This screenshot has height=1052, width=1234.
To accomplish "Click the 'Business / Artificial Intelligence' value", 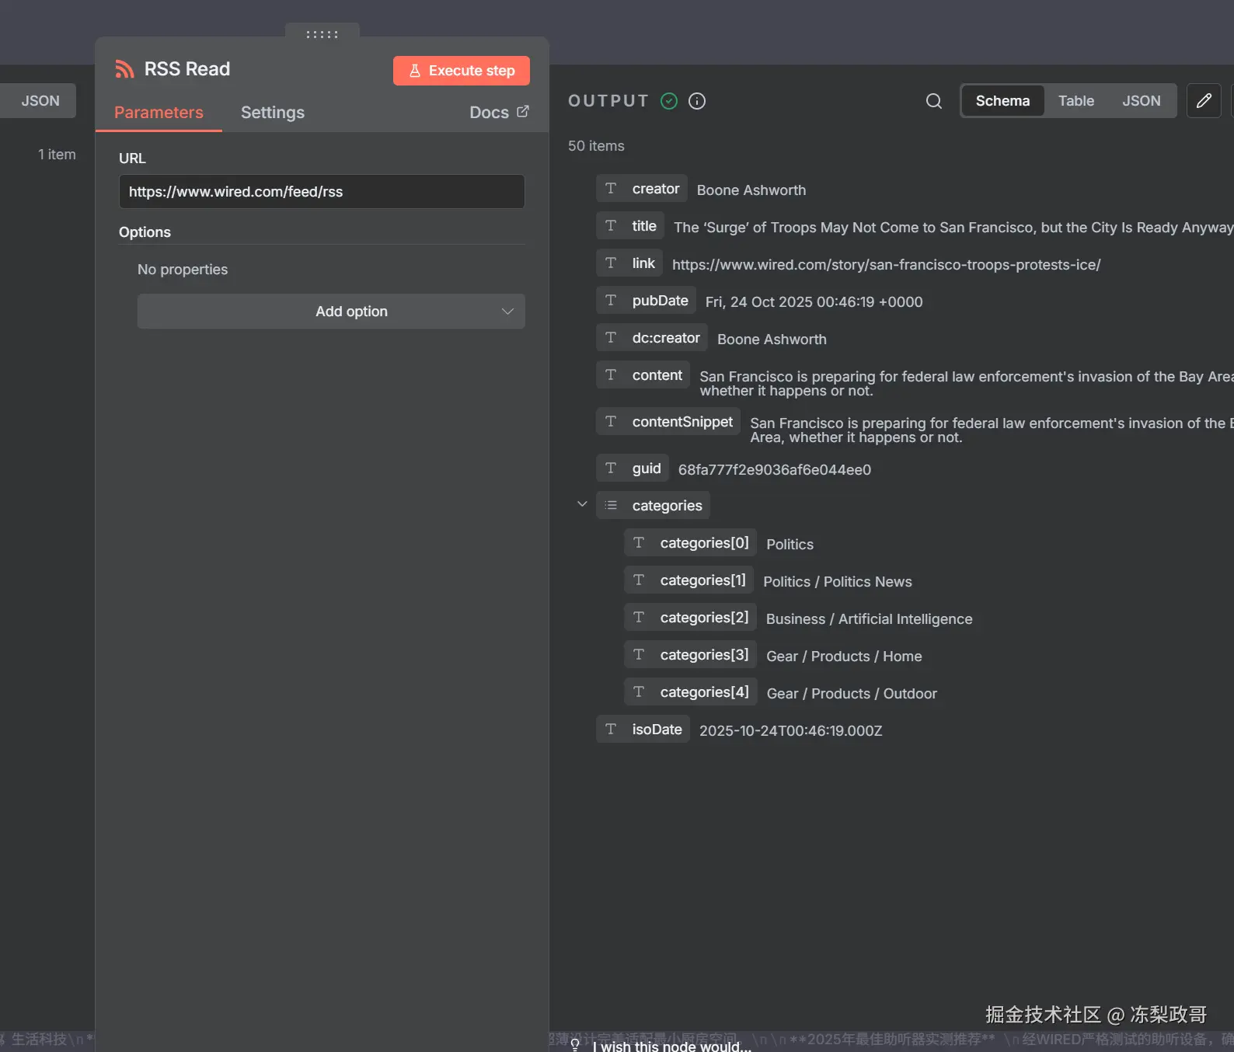I will 870,619.
